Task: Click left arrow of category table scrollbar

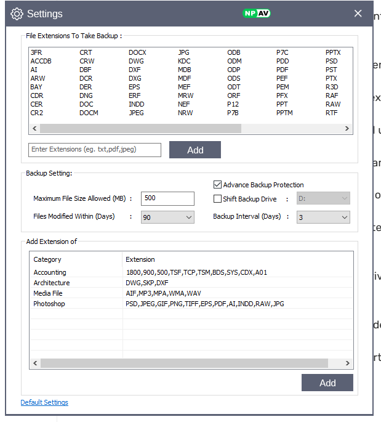Action: click(x=35, y=363)
